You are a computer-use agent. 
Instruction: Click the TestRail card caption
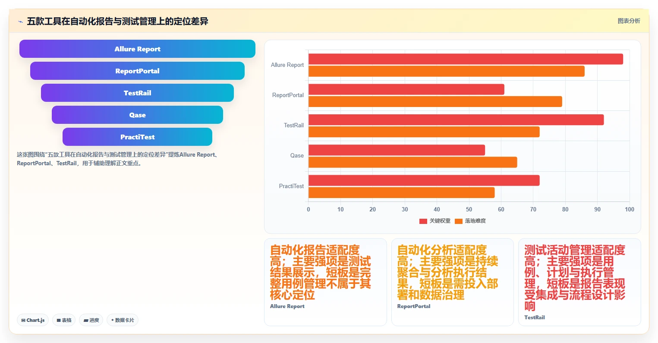pyautogui.click(x=535, y=318)
